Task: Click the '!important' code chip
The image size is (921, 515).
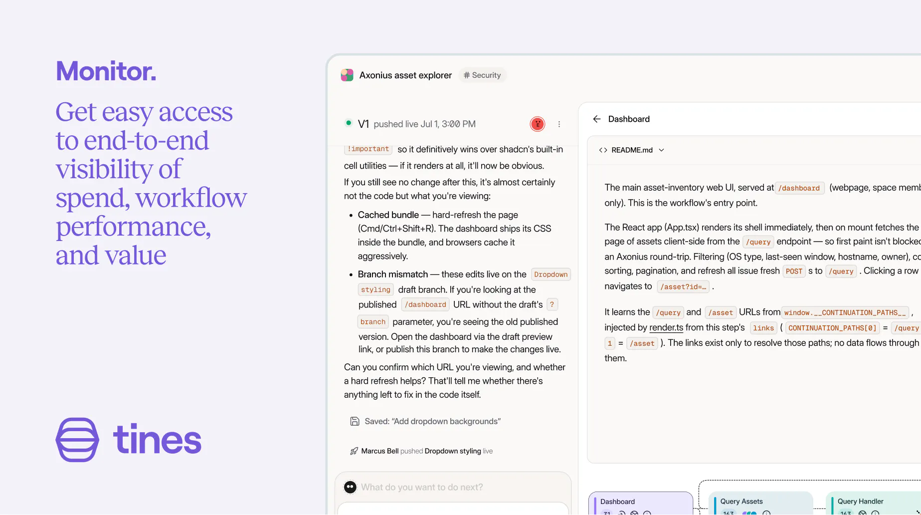Action: coord(368,149)
